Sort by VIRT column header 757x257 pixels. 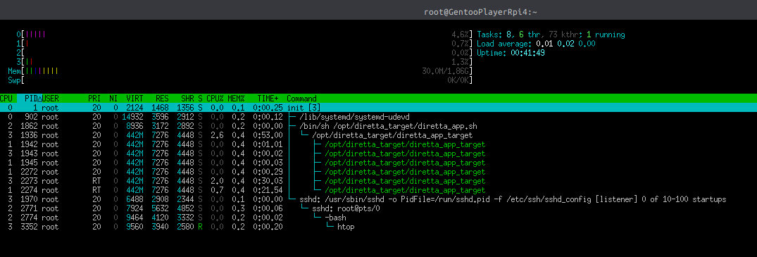coord(134,98)
